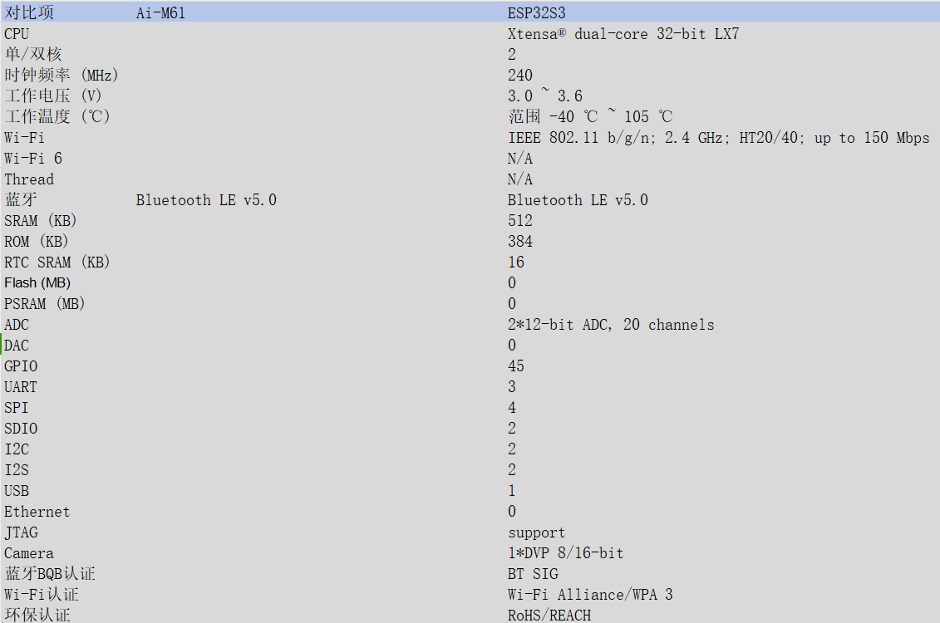This screenshot has width=940, height=623.
Task: Select the Flash (MB) row label
Action: click(x=37, y=282)
